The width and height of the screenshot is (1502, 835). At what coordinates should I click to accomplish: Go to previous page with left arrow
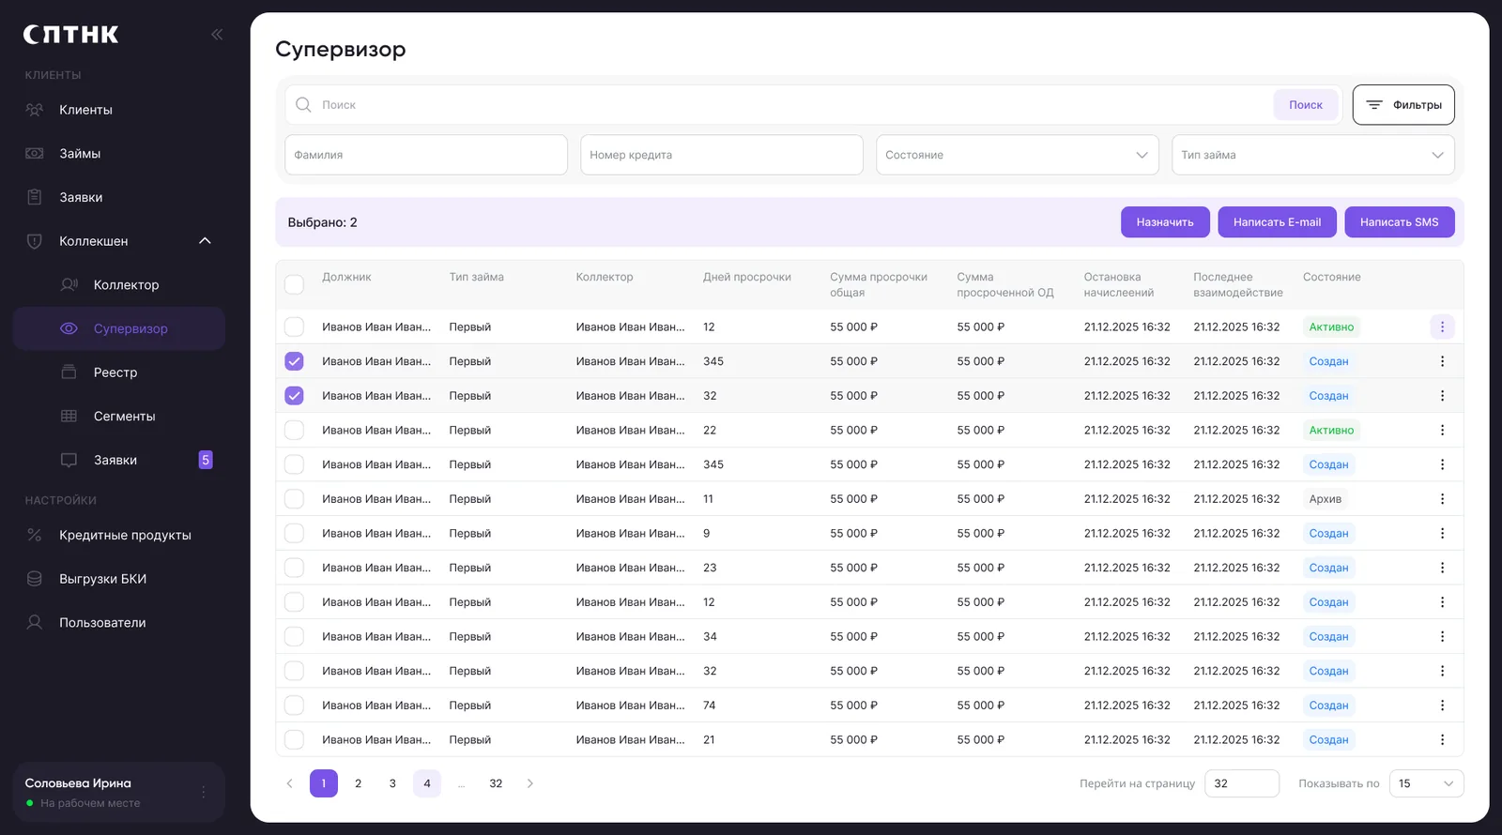point(289,783)
